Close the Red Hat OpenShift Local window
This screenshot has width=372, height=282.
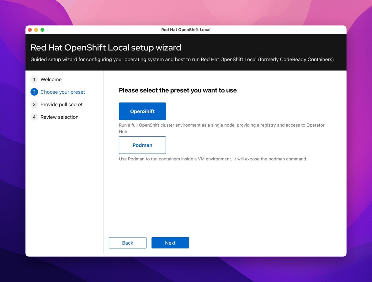[x=30, y=30]
